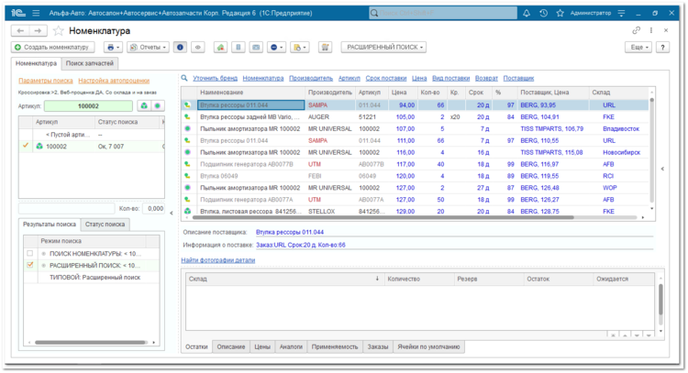The image size is (688, 373).
Task: Open Ячейки по умолчанию tab
Action: click(428, 346)
